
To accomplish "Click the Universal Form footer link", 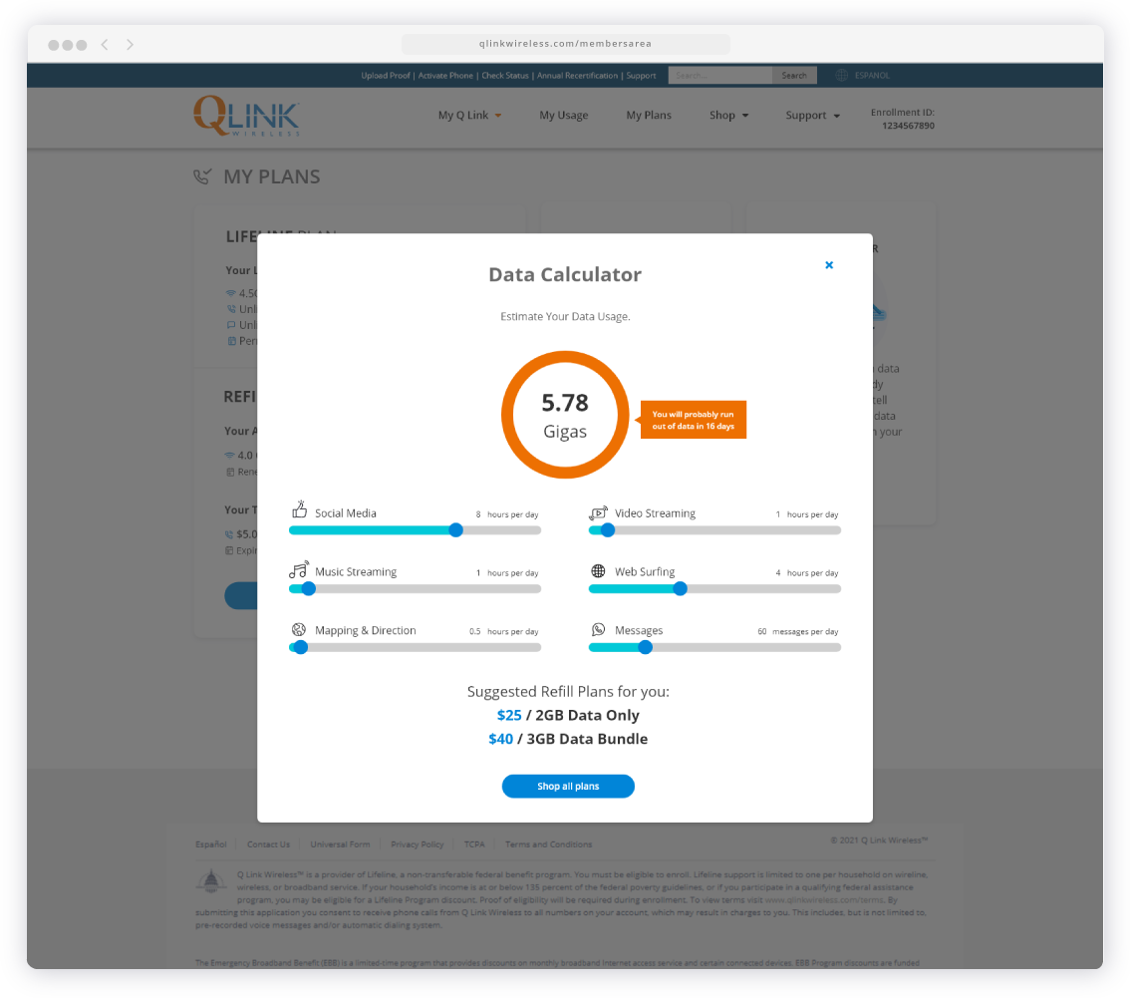I will [340, 844].
